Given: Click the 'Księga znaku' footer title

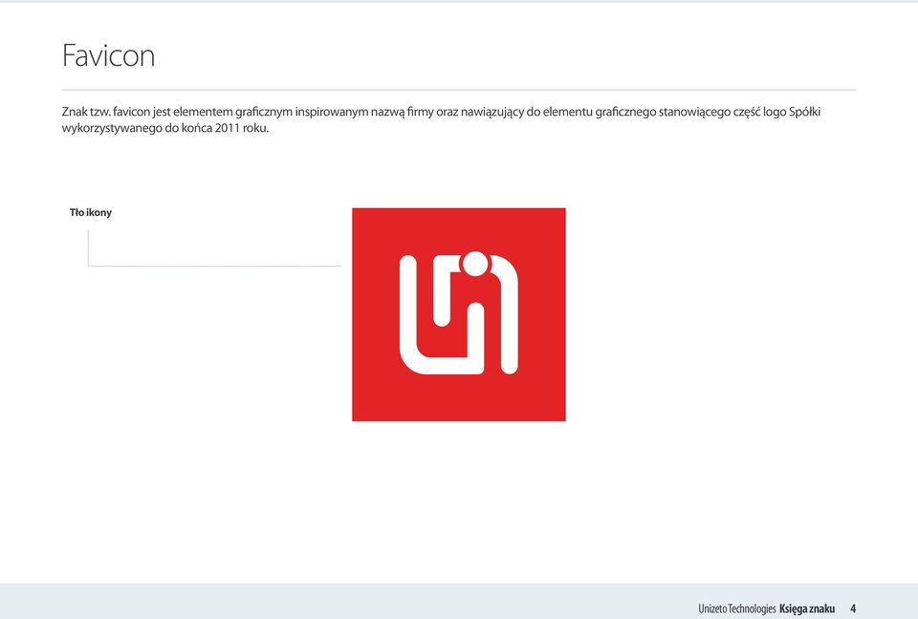Looking at the screenshot, I should 807,608.
